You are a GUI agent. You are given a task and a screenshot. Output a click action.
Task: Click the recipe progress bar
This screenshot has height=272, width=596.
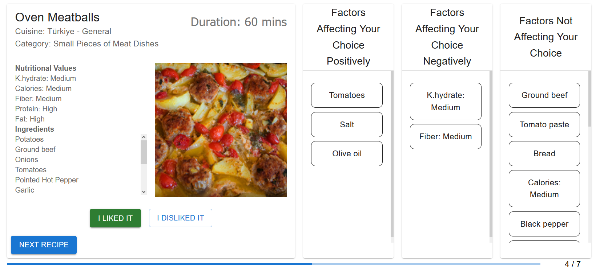click(x=273, y=264)
